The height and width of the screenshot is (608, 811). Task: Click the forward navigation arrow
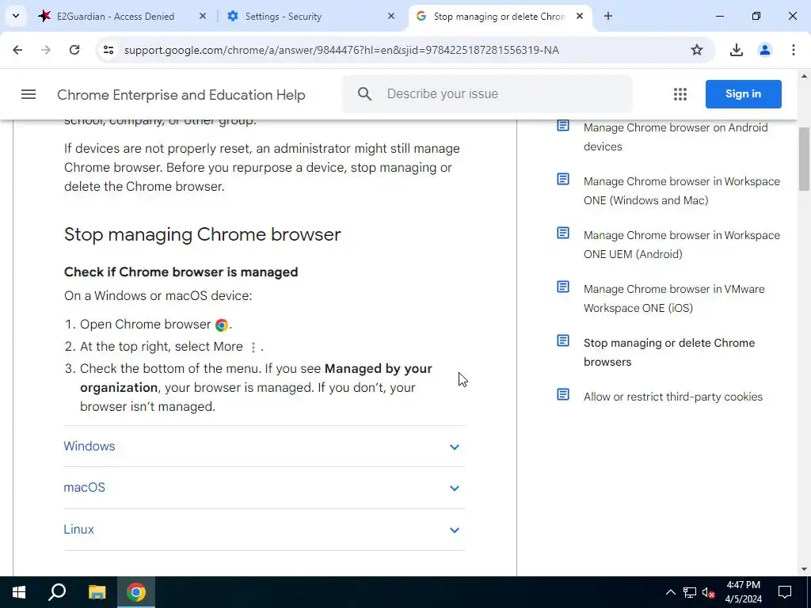(45, 50)
